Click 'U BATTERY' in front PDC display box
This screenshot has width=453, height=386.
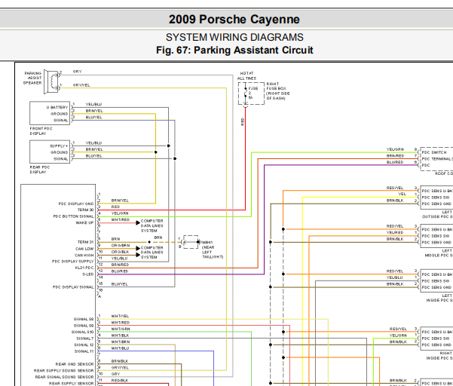57,107
